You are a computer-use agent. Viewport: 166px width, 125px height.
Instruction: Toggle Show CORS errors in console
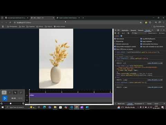tap(115, 49)
